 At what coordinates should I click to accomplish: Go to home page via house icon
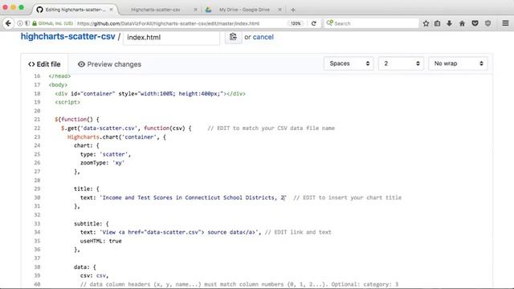click(x=463, y=23)
